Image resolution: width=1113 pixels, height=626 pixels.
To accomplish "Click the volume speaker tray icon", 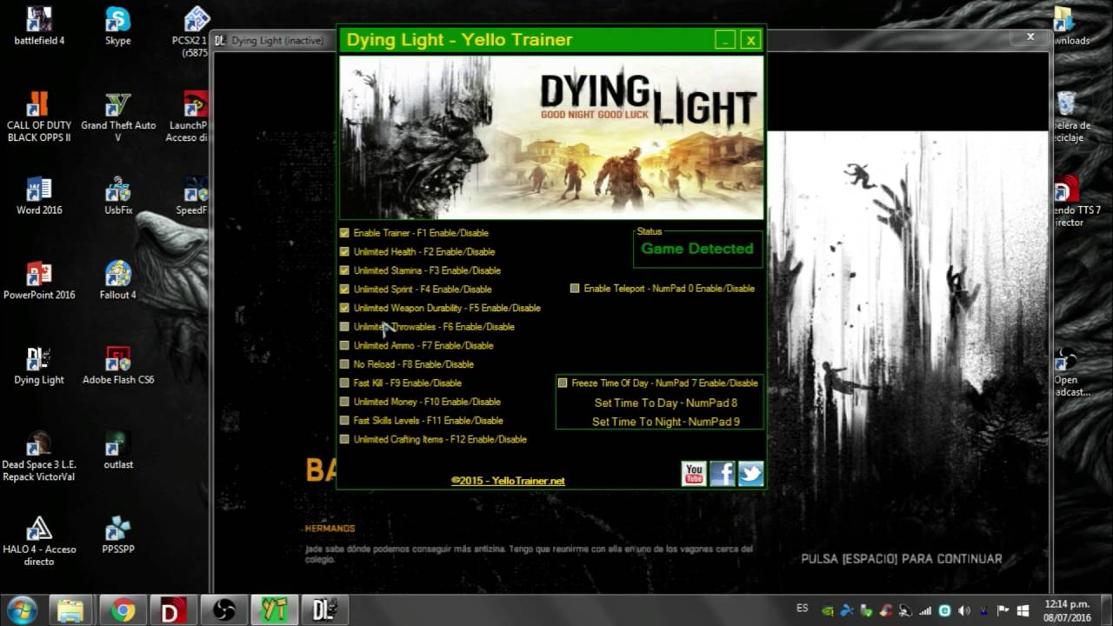I will click(964, 610).
